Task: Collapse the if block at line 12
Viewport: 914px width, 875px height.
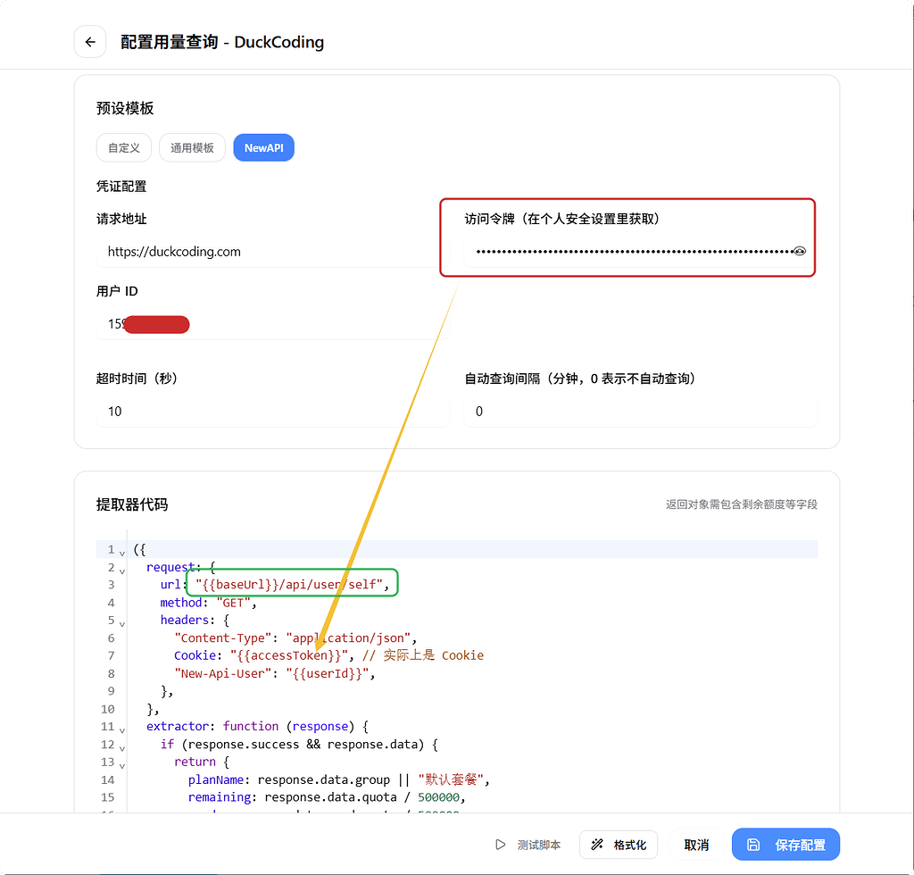Action: 121,746
